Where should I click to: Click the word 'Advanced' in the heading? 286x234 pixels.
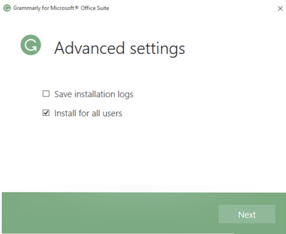pos(89,48)
